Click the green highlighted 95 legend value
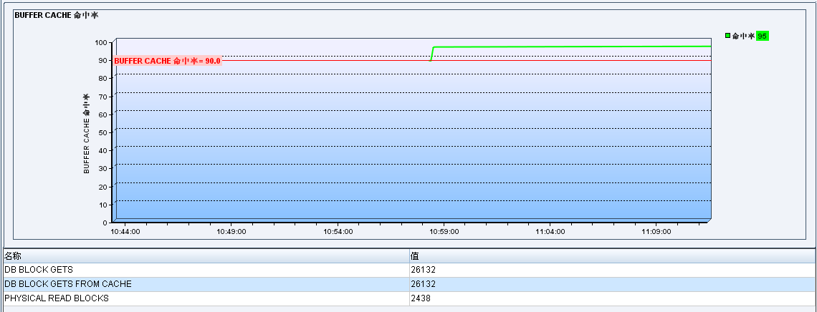This screenshot has height=312, width=817. 763,36
